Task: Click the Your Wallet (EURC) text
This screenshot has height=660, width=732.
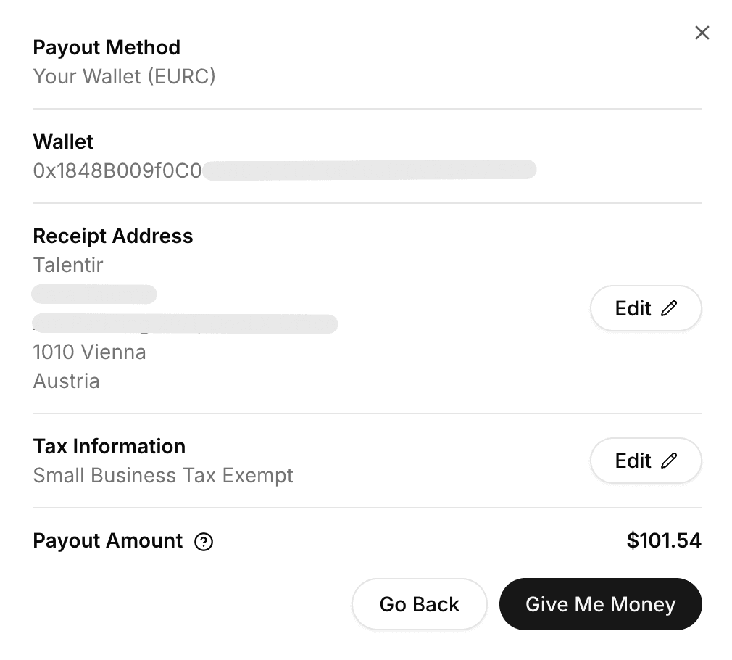Action: click(124, 76)
